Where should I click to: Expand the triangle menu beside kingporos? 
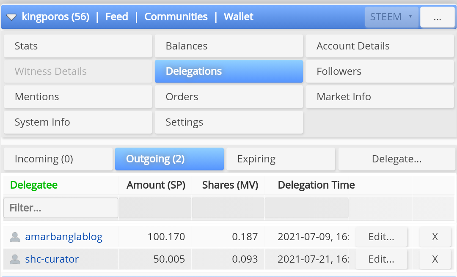coord(11,17)
